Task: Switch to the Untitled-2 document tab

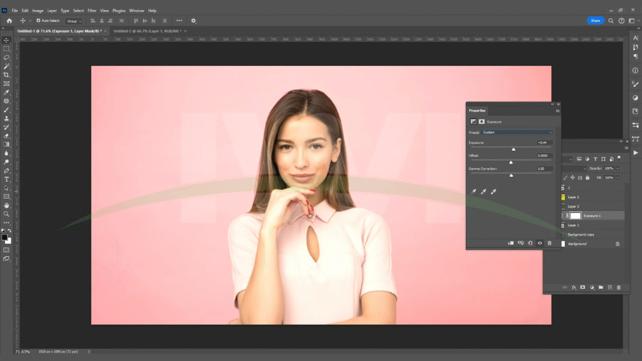Action: (145, 31)
